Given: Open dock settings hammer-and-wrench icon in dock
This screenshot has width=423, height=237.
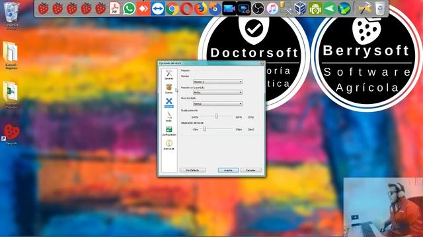Looking at the screenshot, I should [365, 9].
